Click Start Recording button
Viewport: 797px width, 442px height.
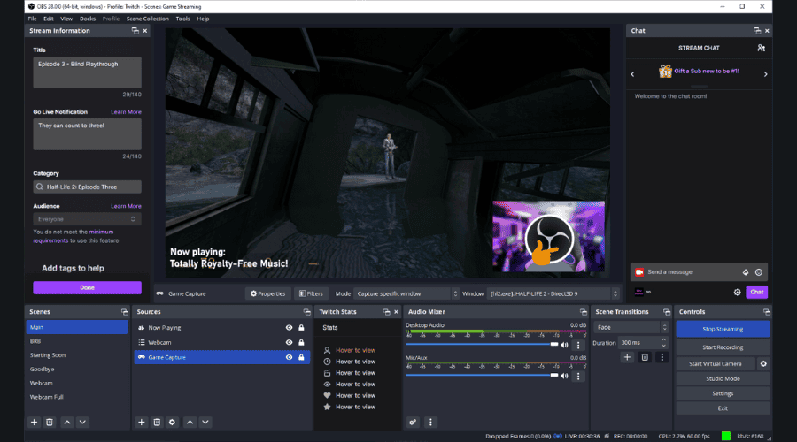(723, 347)
